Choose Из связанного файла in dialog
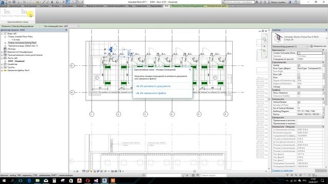Viewport: 328px width, 184px height. point(162,93)
